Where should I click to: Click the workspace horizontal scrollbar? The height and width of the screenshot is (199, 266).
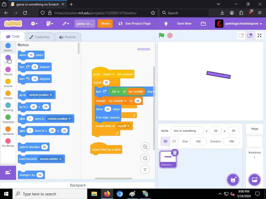pos(113,179)
